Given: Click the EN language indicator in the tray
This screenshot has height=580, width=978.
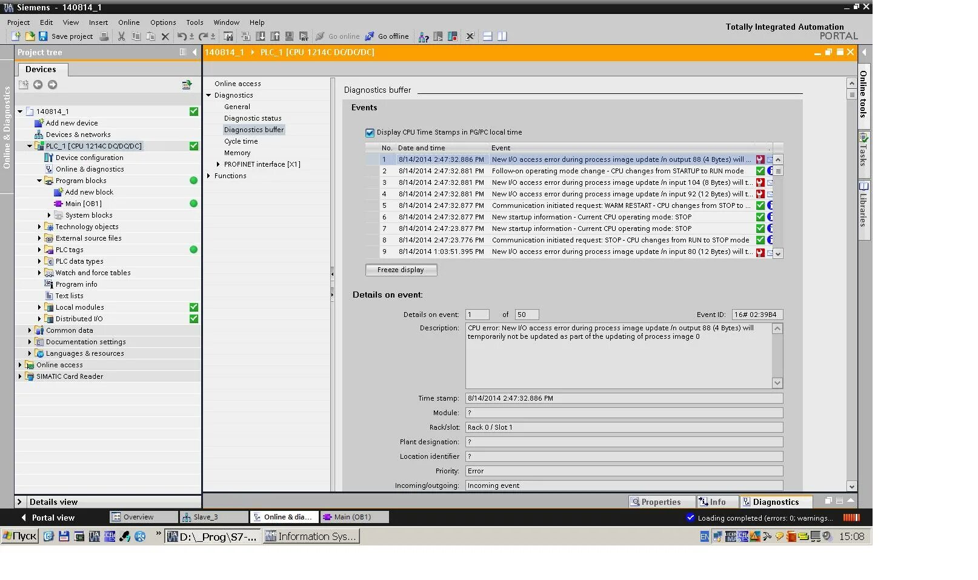Looking at the screenshot, I should point(704,536).
